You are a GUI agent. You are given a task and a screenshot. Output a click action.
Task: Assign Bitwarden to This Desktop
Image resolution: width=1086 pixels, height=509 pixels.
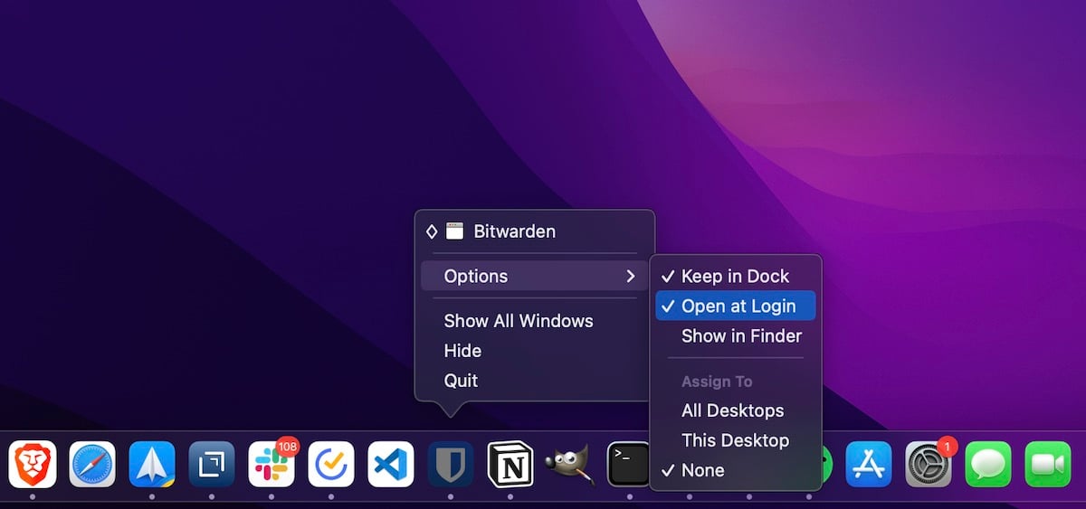pos(735,440)
